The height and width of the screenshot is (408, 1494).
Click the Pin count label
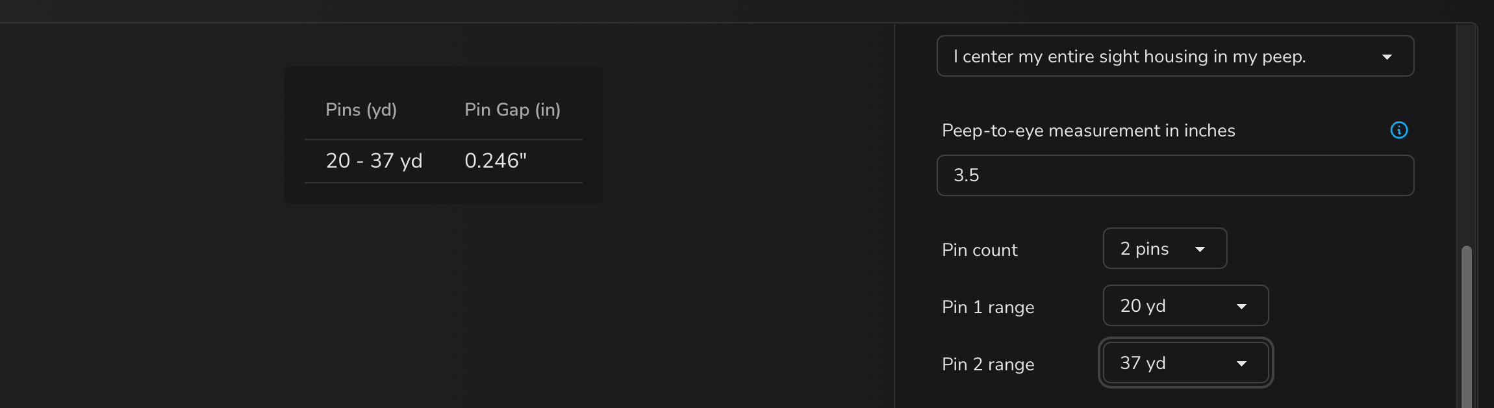coord(980,250)
